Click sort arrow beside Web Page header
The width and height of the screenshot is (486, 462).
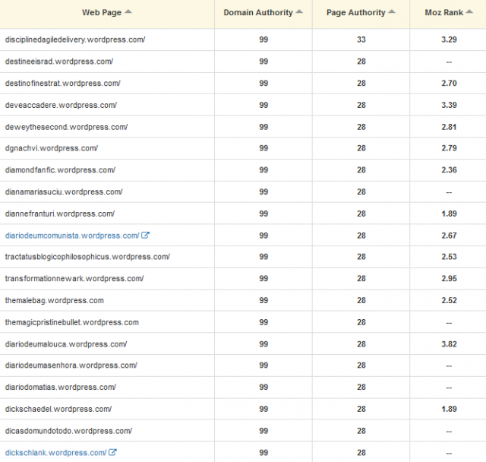coord(128,12)
